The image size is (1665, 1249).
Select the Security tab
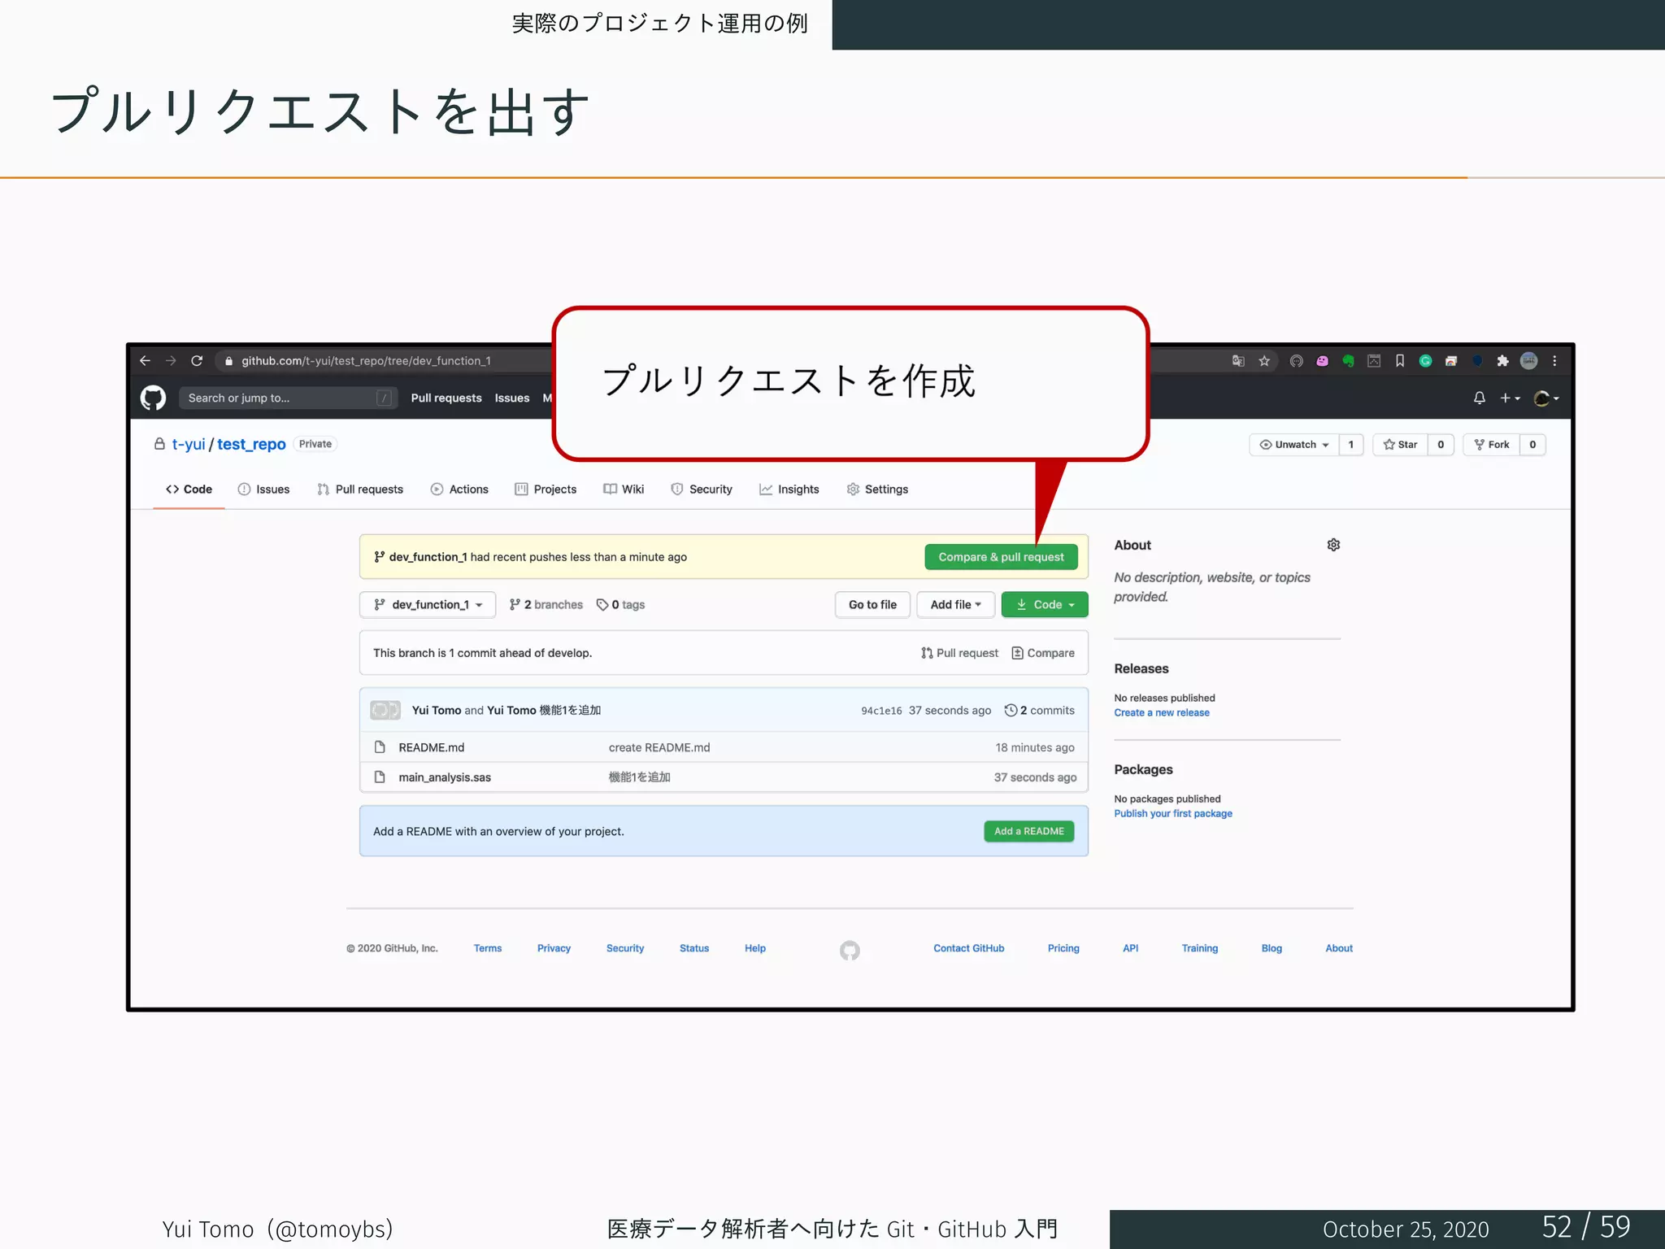pos(702,489)
